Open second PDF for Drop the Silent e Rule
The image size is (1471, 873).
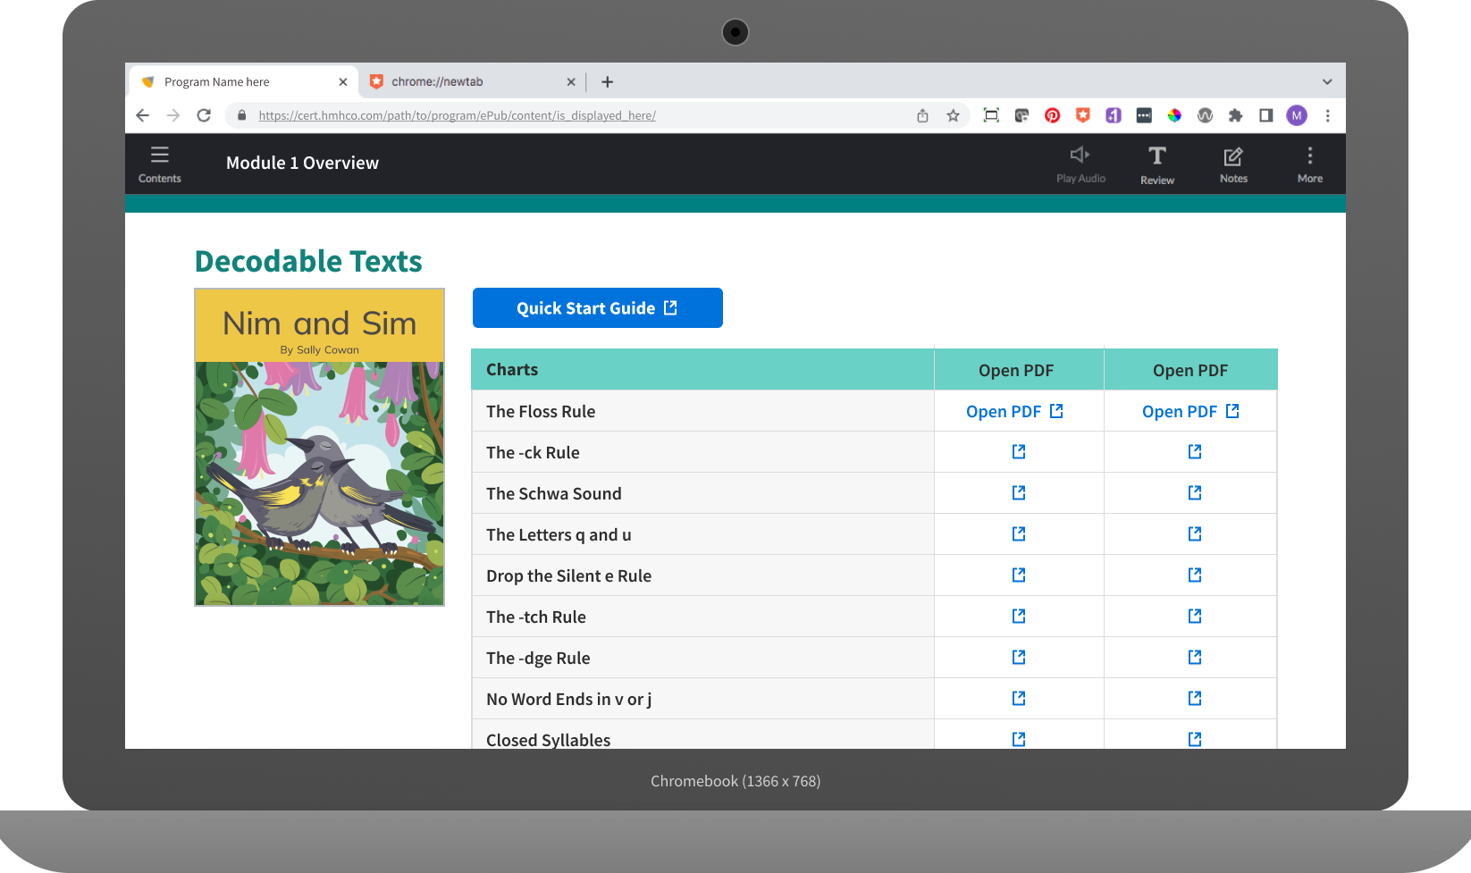coord(1195,575)
